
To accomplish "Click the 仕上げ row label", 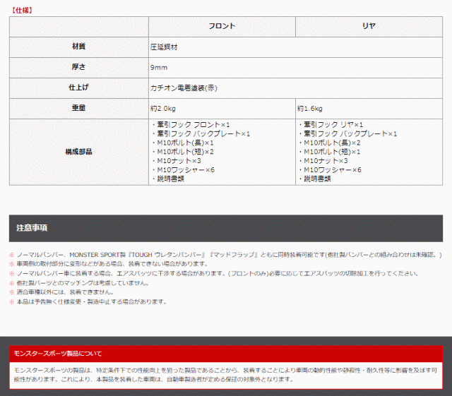I will click(x=78, y=88).
